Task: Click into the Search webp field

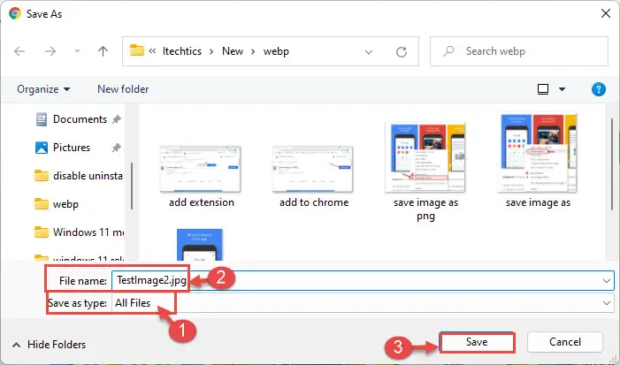Action: [519, 51]
